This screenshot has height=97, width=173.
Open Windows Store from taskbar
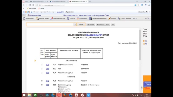tap(35, 95)
